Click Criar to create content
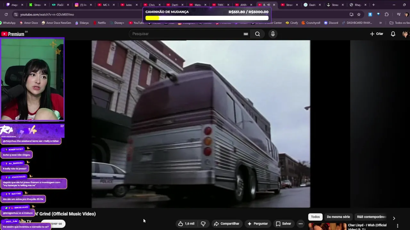This screenshot has height=230, width=410. point(377,34)
